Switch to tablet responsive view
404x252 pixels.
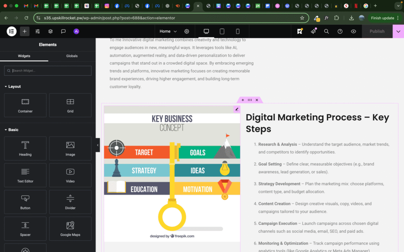coord(222,31)
